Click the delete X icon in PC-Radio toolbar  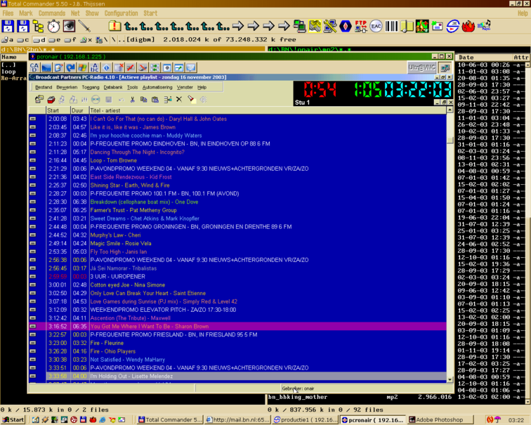click(179, 99)
